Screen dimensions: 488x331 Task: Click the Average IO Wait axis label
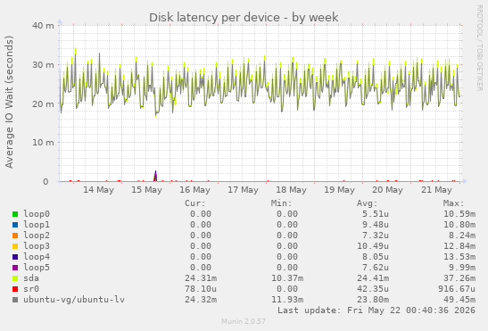(9, 102)
